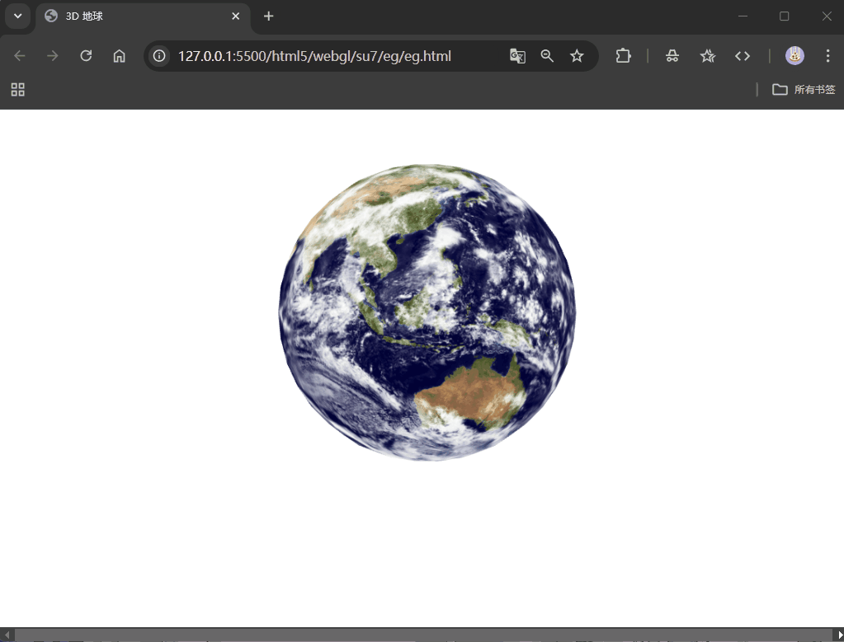The image size is (844, 642).
Task: Click the code angle-brackets extension icon
Action: click(742, 56)
